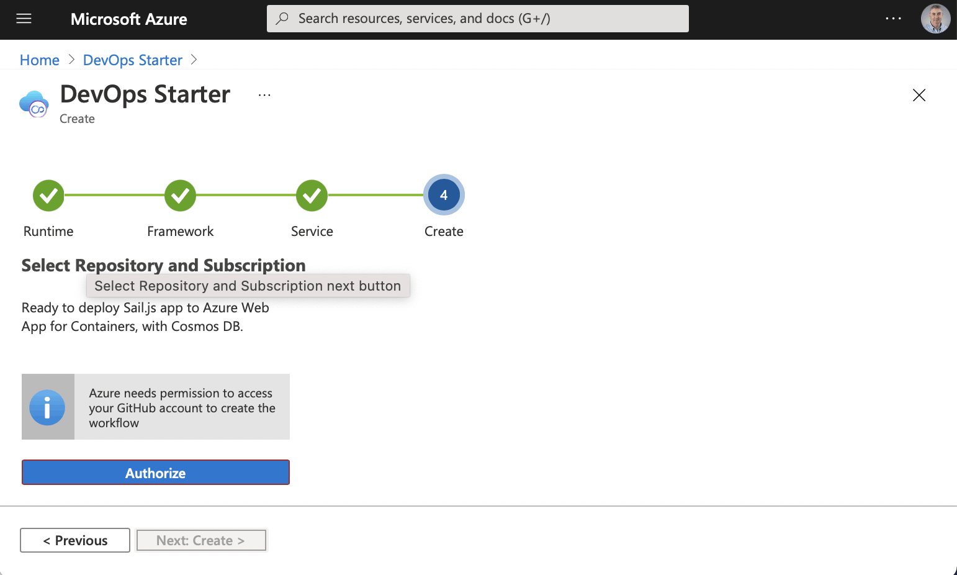The height and width of the screenshot is (575, 957).
Task: Jump to the Runtime step checkmark
Action: coord(48,196)
